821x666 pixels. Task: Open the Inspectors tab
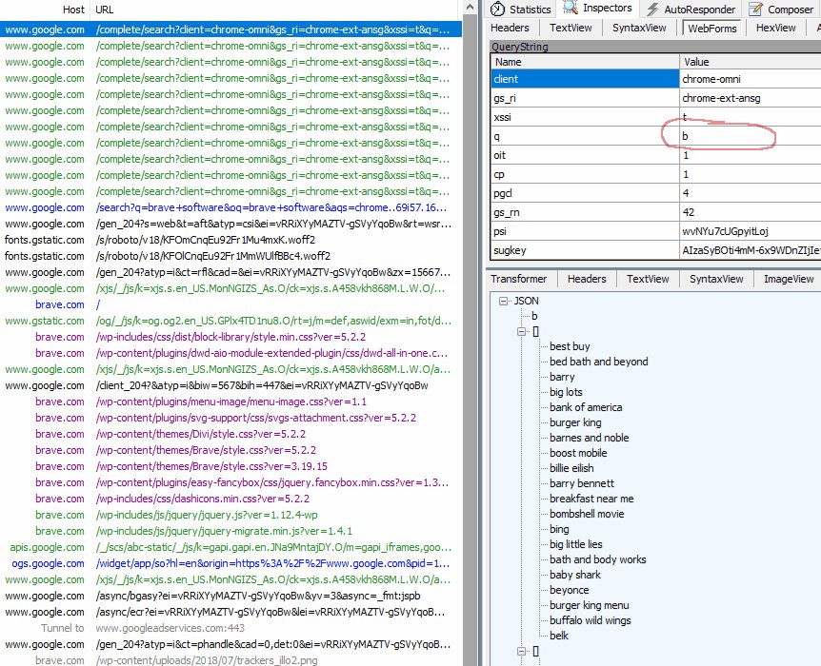(x=599, y=8)
